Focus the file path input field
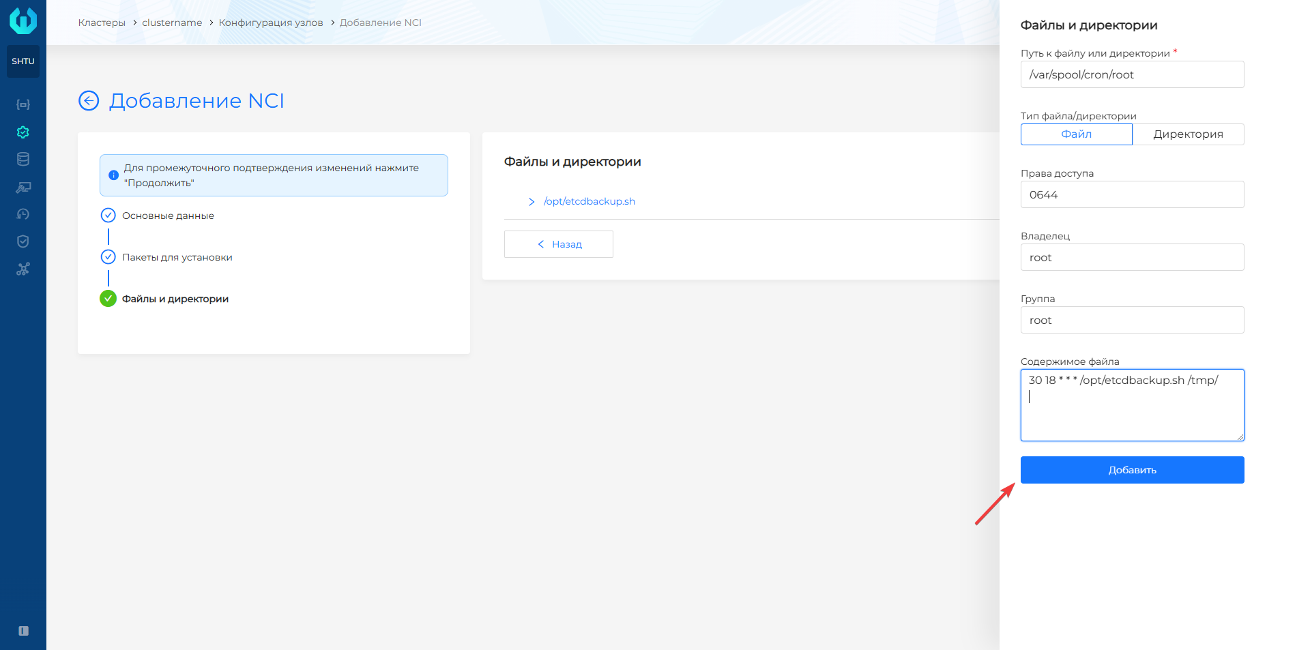Viewport: 1310px width, 650px height. coord(1133,74)
